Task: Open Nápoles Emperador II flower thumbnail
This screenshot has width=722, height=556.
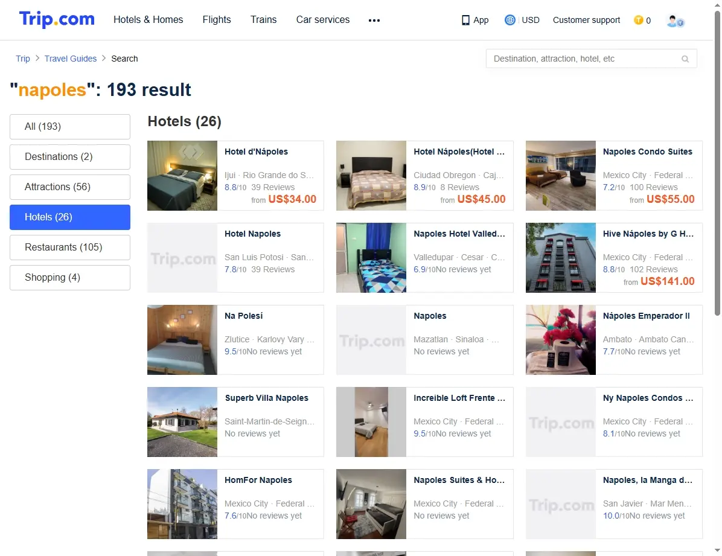Action: pyautogui.click(x=561, y=339)
